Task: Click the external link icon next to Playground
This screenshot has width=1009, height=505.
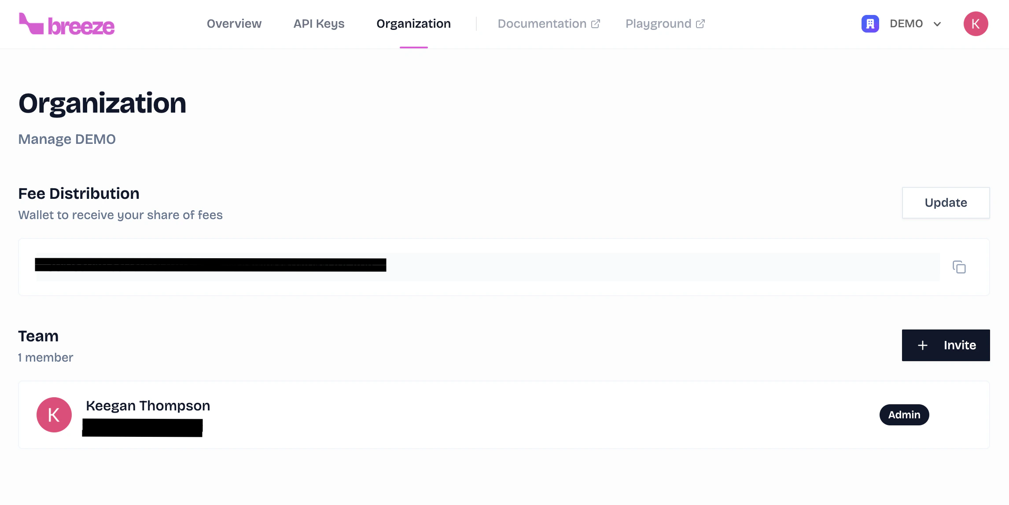Action: click(x=700, y=23)
